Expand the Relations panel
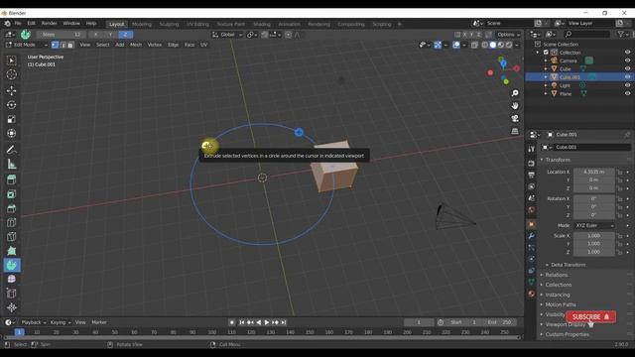Viewport: 635px width, 357px height. pos(556,275)
